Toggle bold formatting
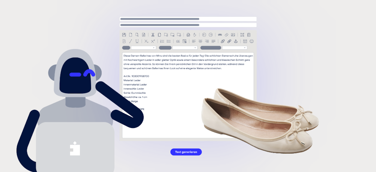The height and width of the screenshot is (172, 376). click(124, 41)
